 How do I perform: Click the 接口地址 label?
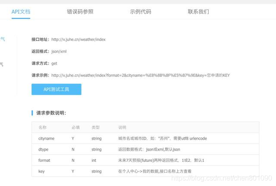(x=40, y=39)
